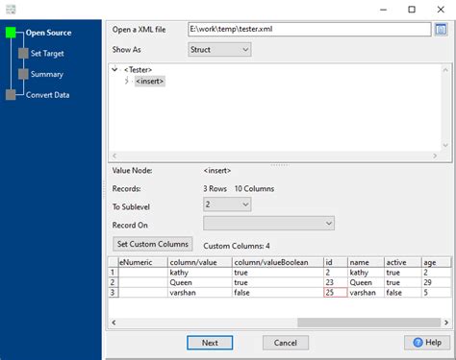Viewport: 456px width, 360px height.
Task: Click the Cancel button
Action: point(286,343)
